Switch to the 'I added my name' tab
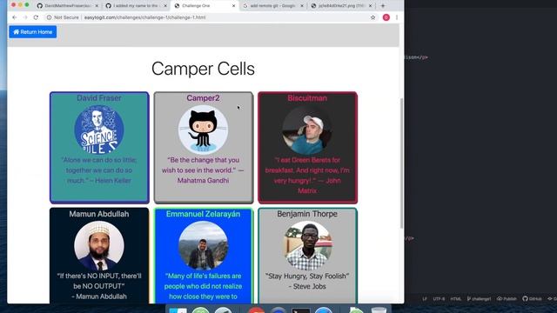Viewport: 557px width, 313px height. point(136,6)
